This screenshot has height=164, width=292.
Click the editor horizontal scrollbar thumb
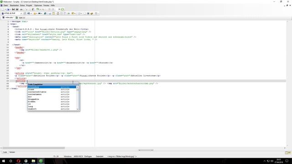tap(33, 148)
